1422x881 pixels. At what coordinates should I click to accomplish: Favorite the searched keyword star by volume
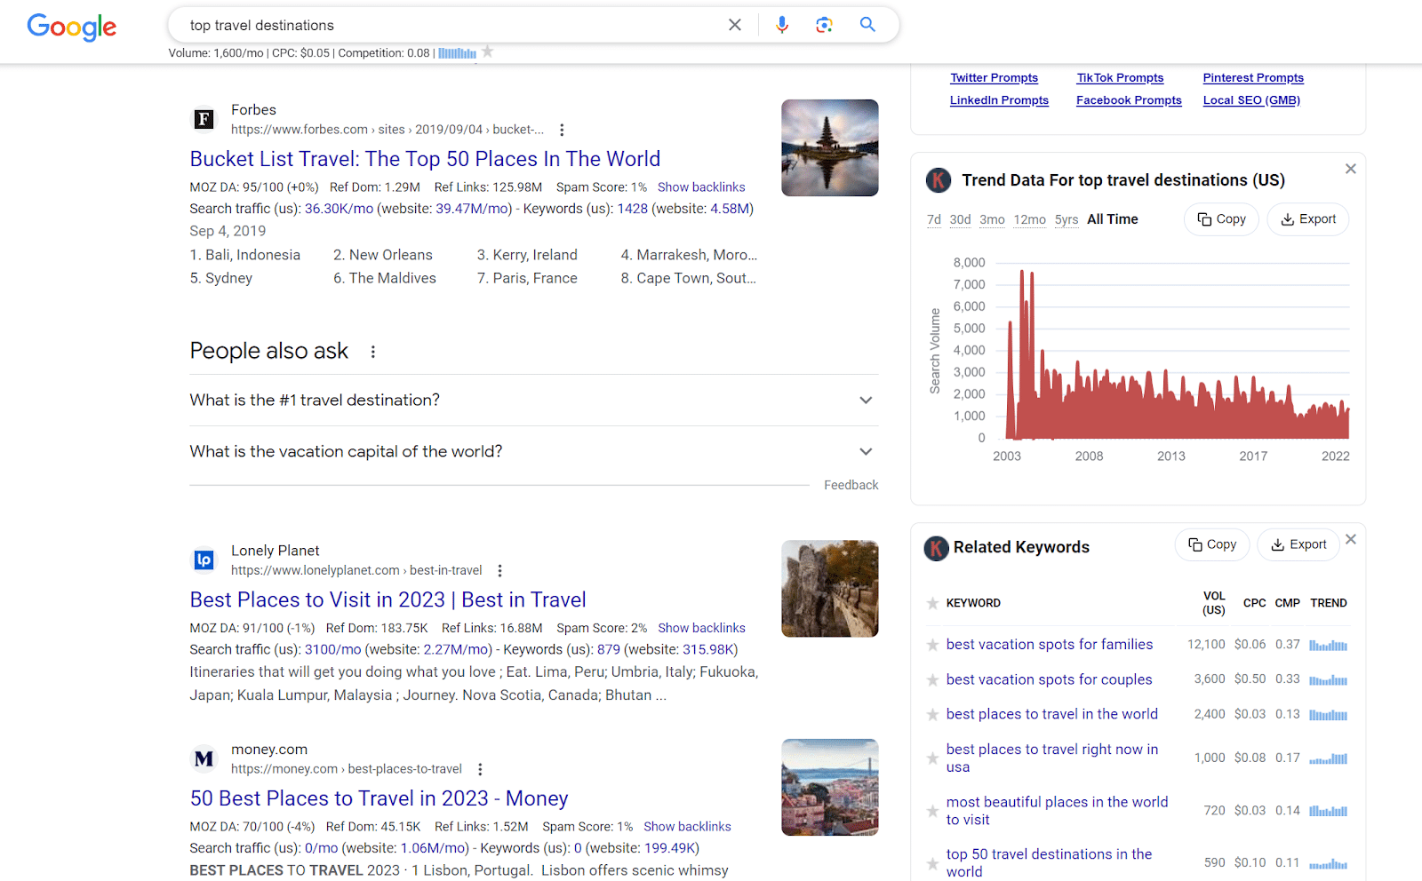(x=487, y=52)
